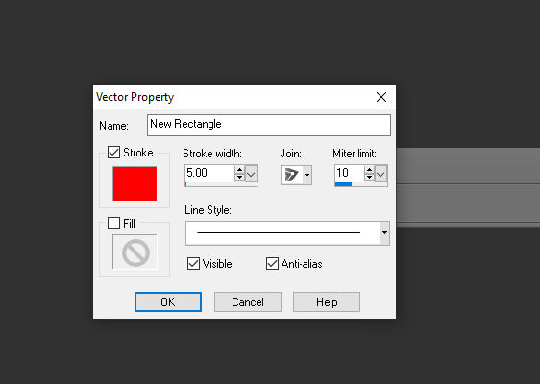This screenshot has height=384, width=540.
Task: Decrease miter limit with down arrow
Action: click(x=370, y=178)
